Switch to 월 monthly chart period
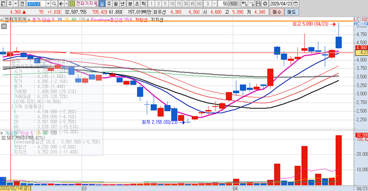This screenshot has width=368, height=191. [116, 4]
